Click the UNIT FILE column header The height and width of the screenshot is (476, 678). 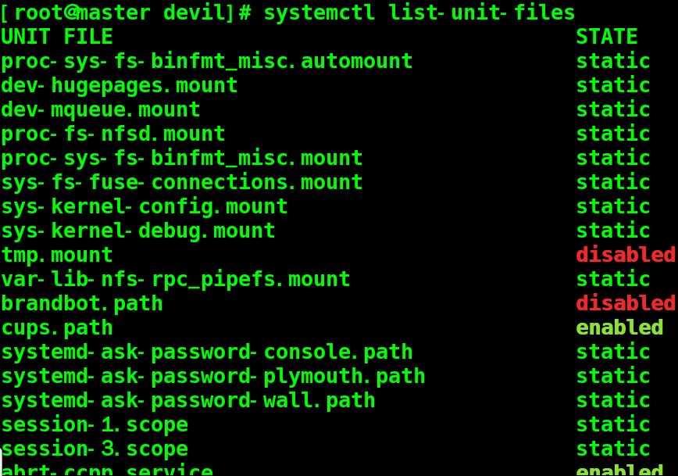[57, 37]
